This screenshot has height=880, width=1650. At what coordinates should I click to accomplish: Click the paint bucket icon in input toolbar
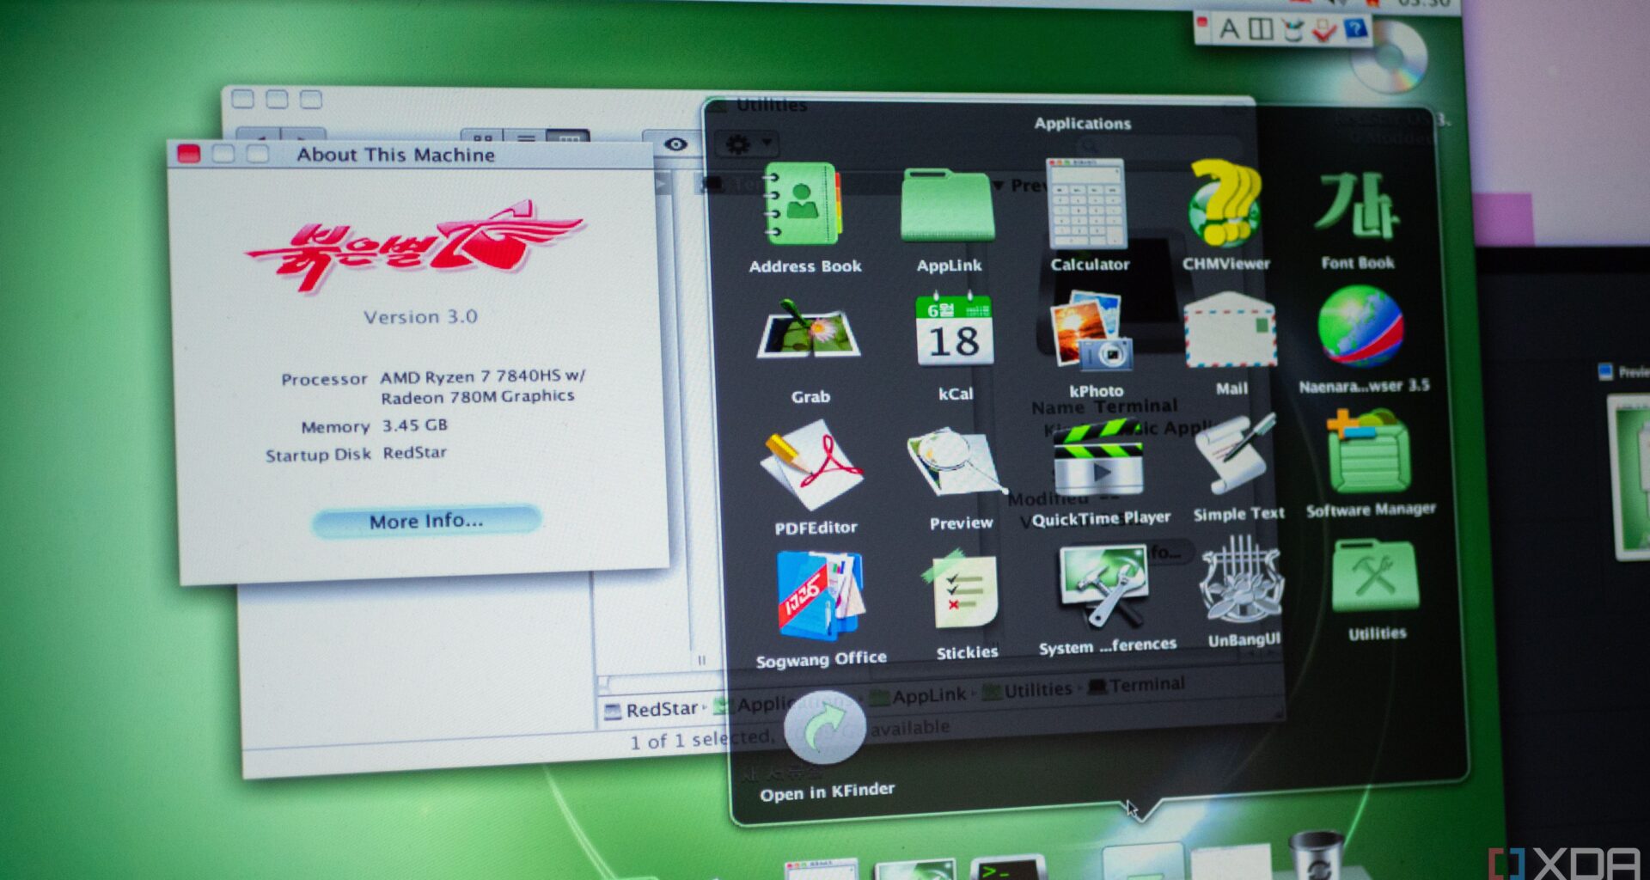coord(1292,31)
